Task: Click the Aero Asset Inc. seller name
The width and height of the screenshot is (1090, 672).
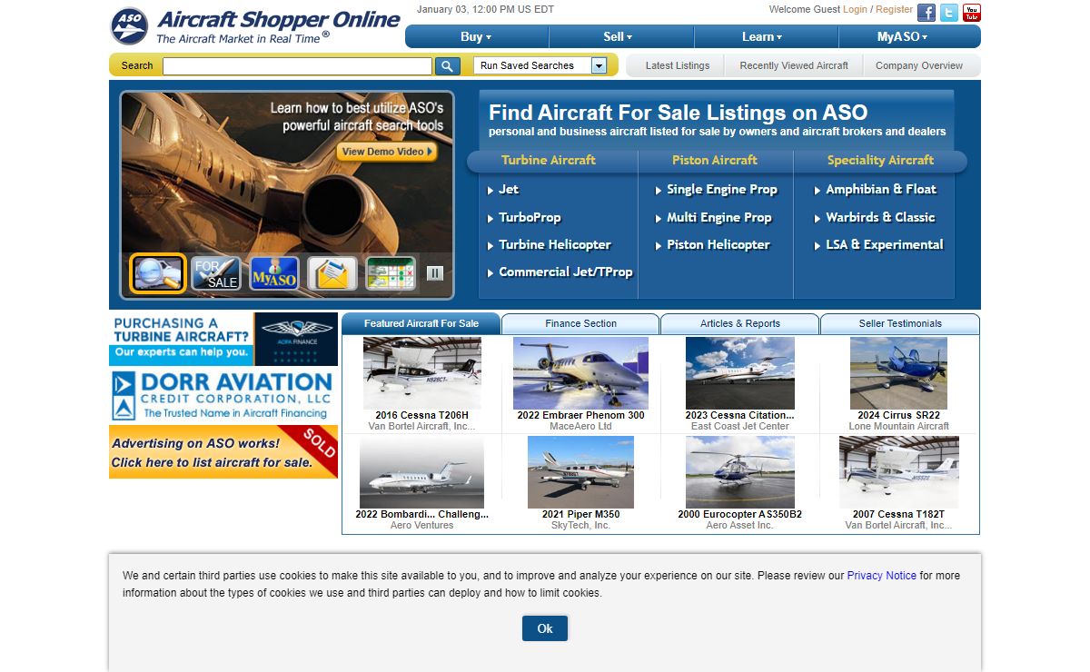Action: click(739, 525)
